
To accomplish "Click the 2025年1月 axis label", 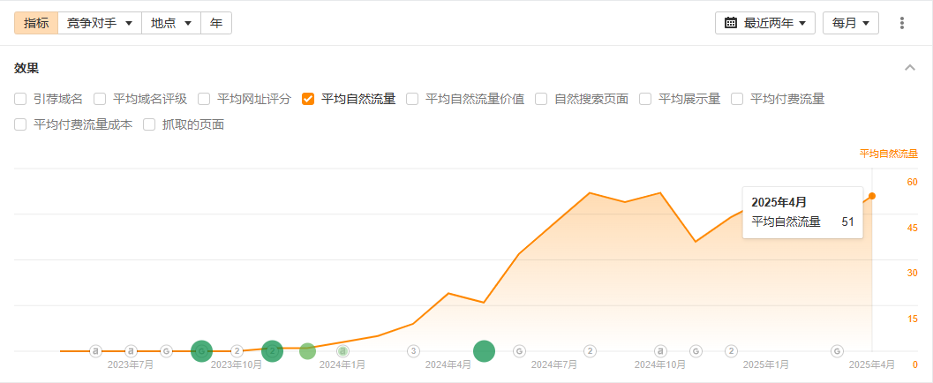I will (x=766, y=364).
